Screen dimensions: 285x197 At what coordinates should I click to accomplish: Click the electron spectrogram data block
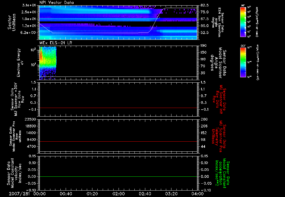[x=48, y=63]
